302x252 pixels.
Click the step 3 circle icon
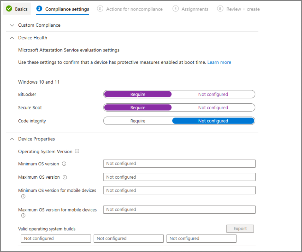tap(100, 9)
